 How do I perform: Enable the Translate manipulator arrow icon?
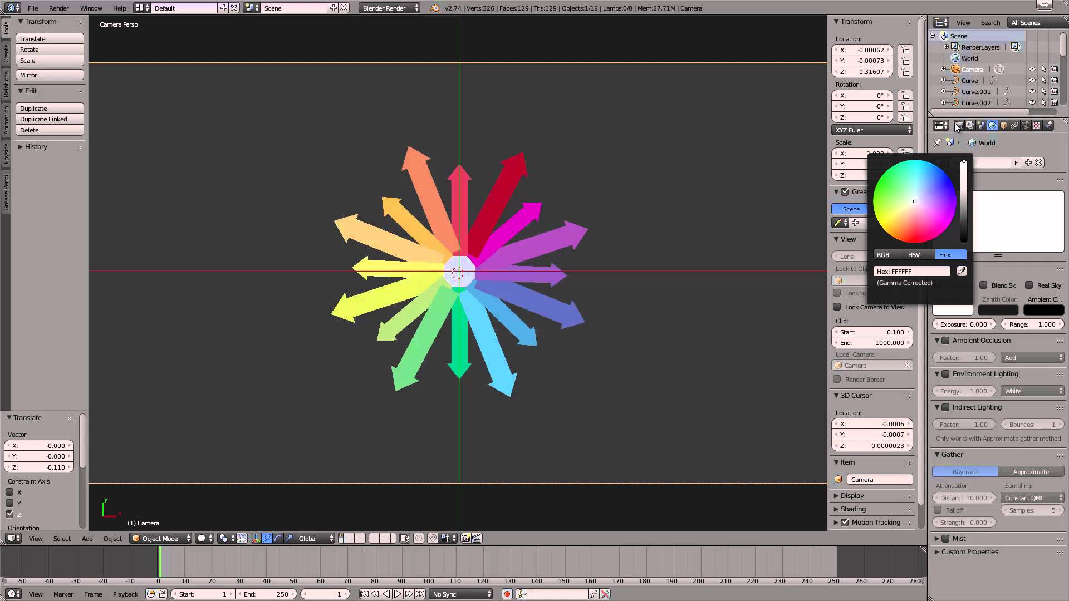267,538
